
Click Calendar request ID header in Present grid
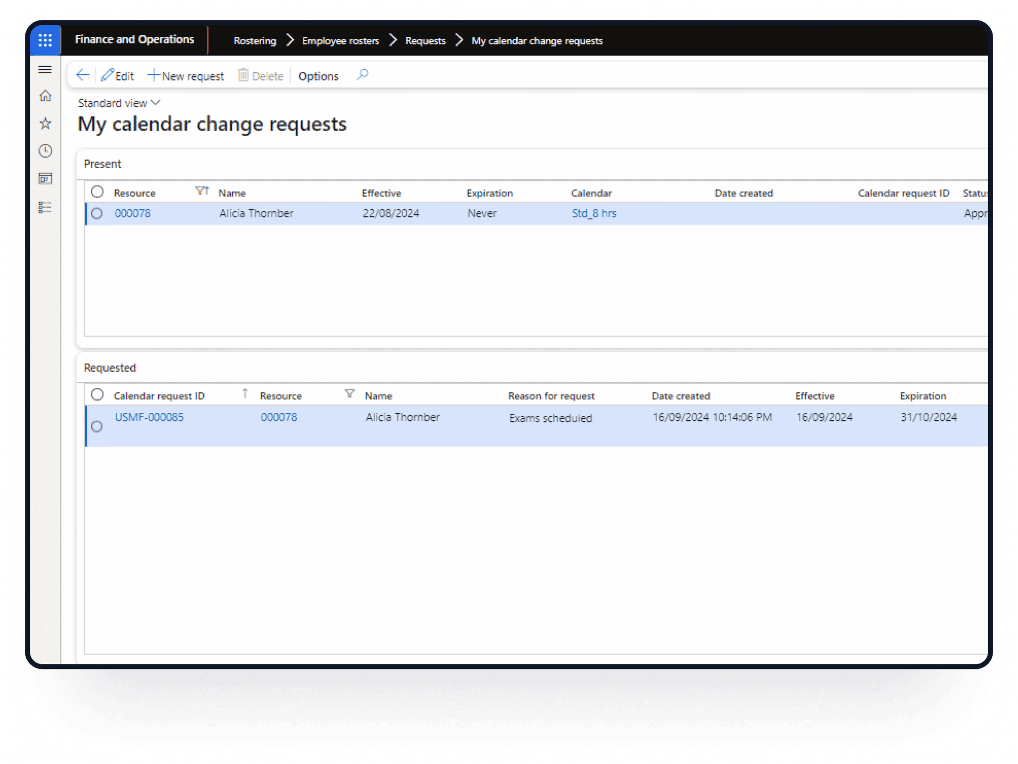tap(903, 193)
